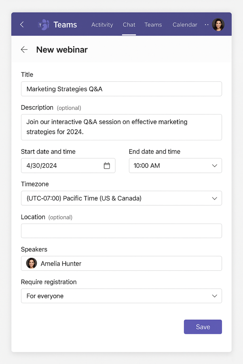Click the Save button
The image size is (243, 364).
coord(203,327)
